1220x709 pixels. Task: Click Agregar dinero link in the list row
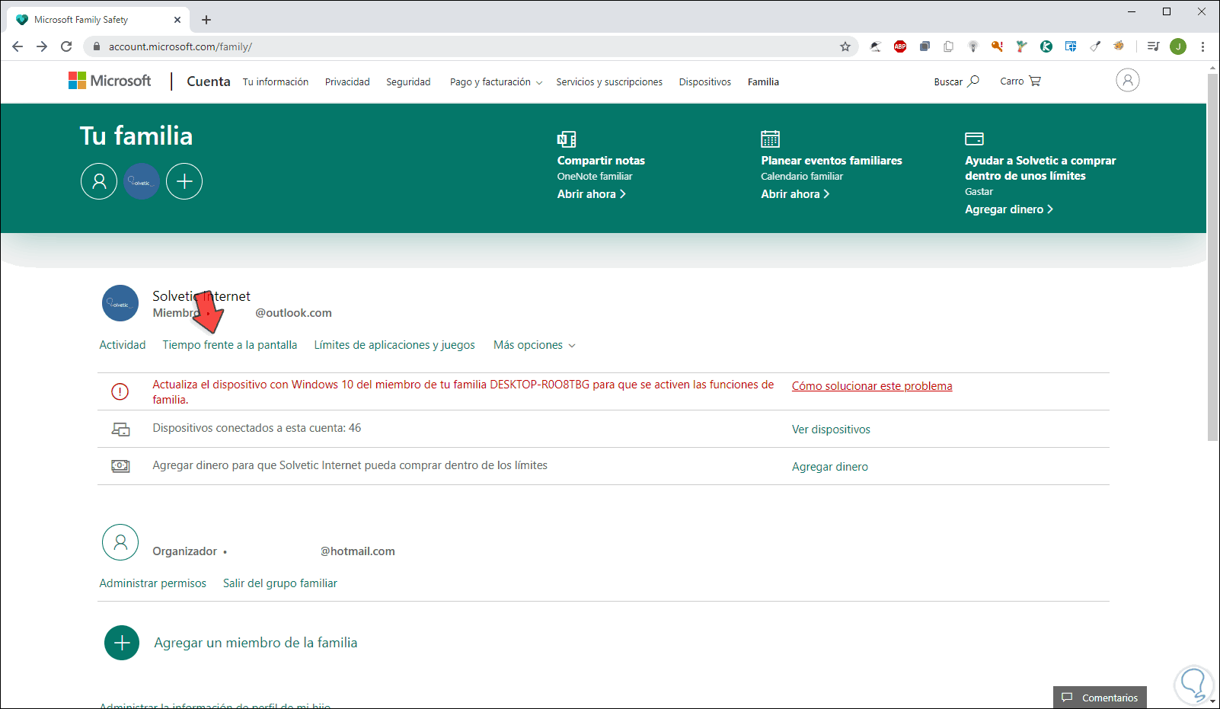[x=830, y=467]
